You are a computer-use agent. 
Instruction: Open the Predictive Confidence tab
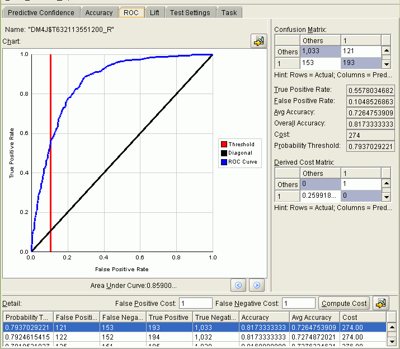(41, 12)
